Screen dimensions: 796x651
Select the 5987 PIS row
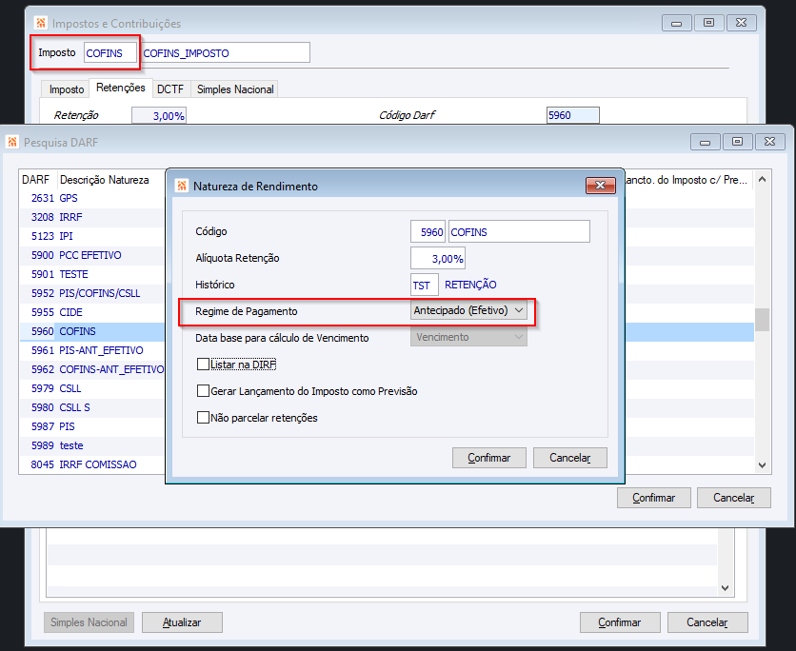[x=92, y=426]
